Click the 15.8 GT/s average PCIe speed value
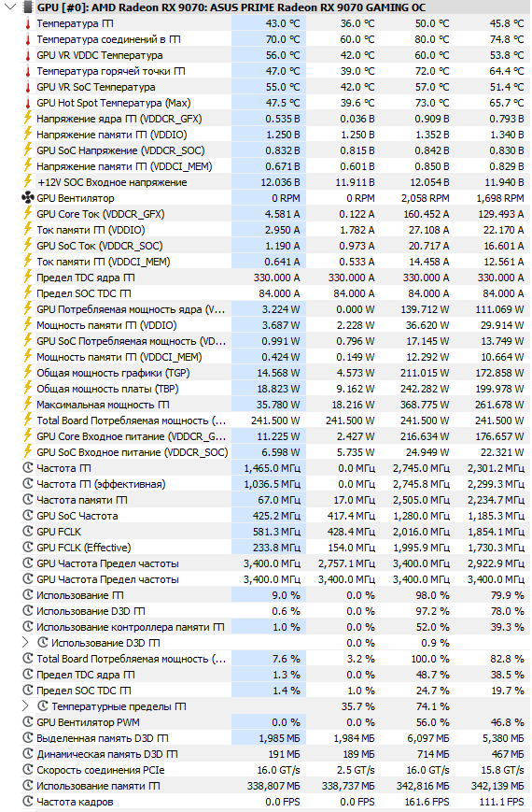 502,770
